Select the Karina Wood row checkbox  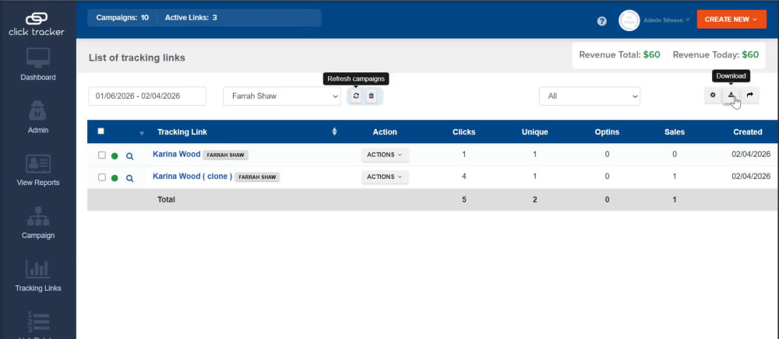tap(102, 156)
